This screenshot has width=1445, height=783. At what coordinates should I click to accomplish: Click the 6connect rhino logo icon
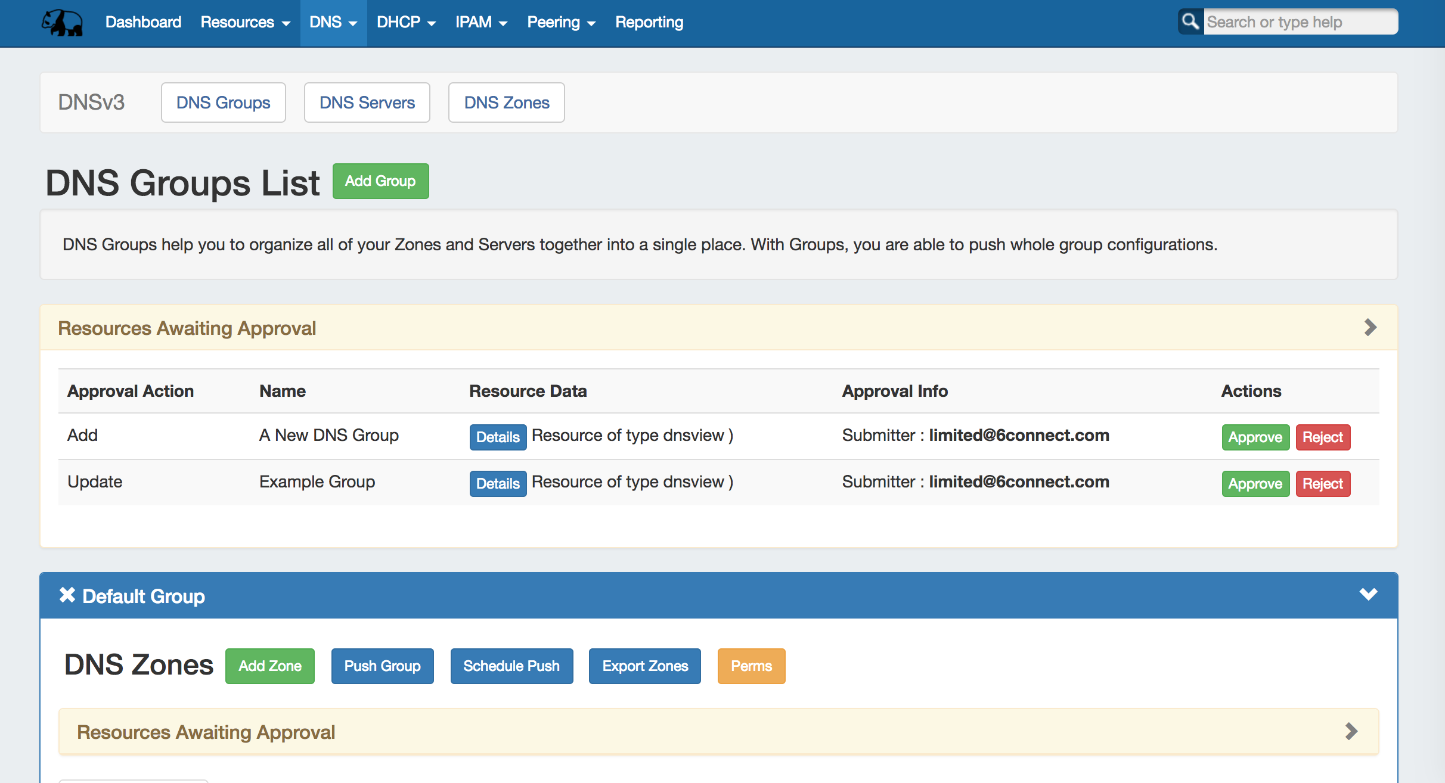pyautogui.click(x=62, y=23)
